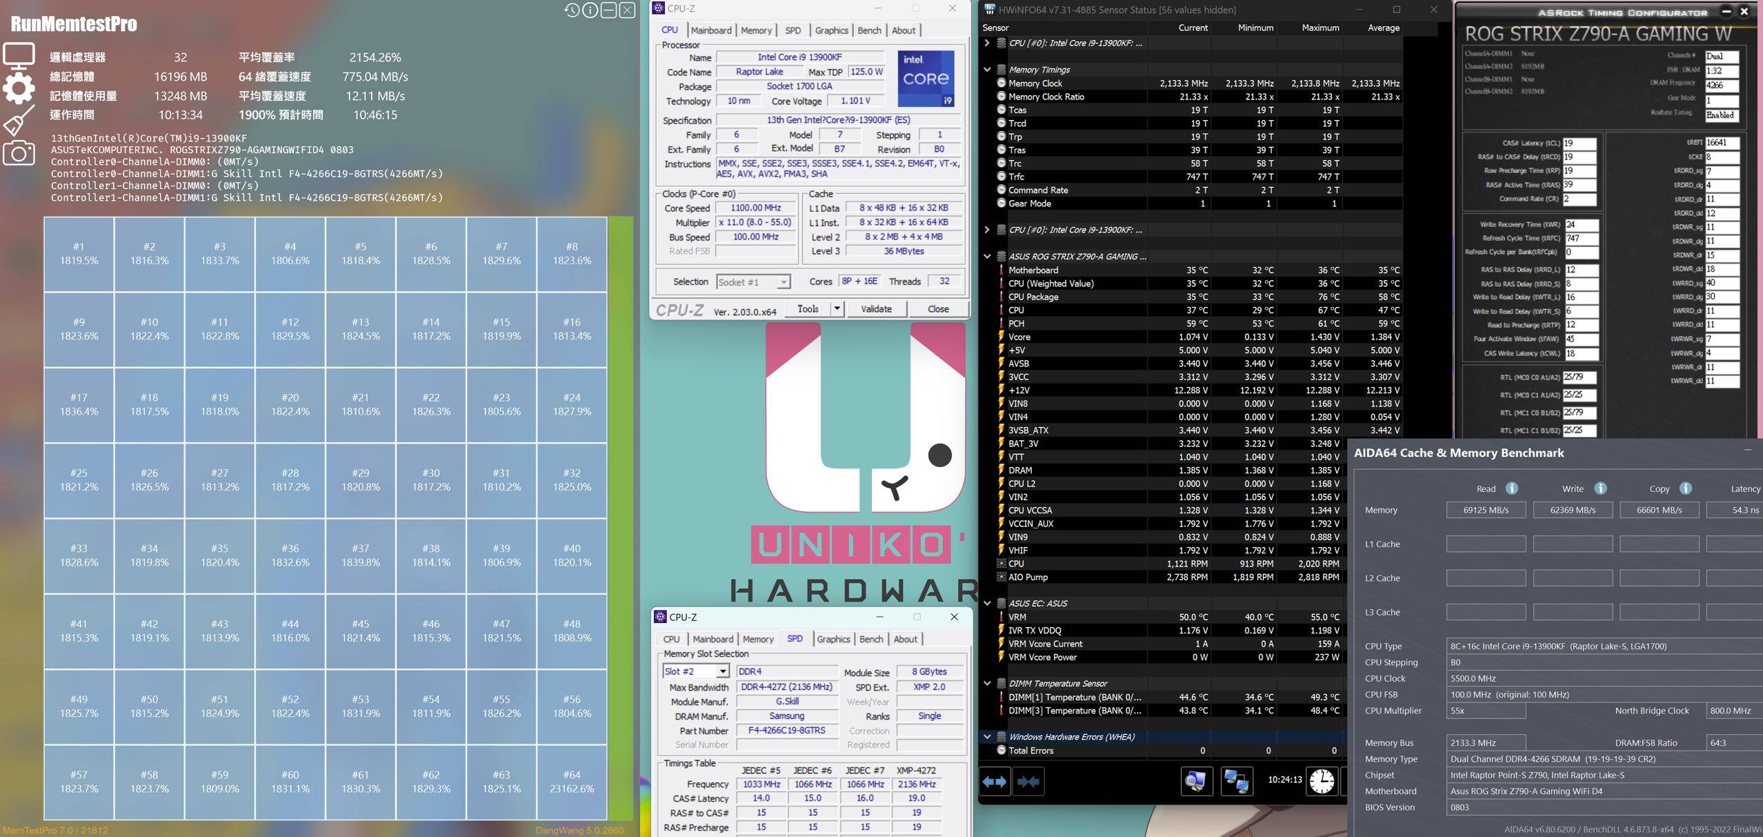Open Slot #2 dropdown in CPU-Z SPD
1763x837 pixels.
click(x=721, y=671)
